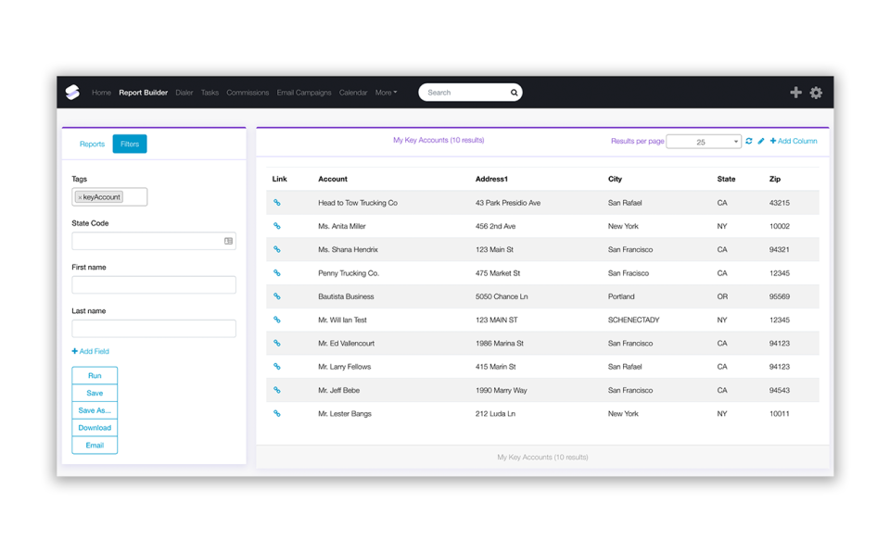Open the link icon beside Bautista Business

point(275,295)
